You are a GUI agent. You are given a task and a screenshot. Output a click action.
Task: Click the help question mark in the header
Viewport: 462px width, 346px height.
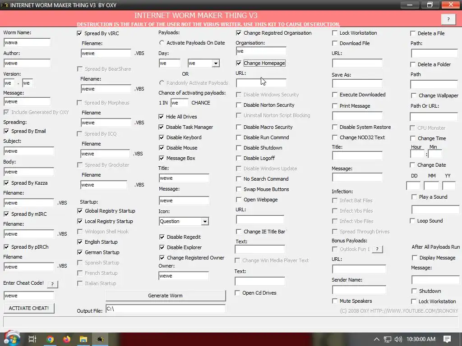click(448, 19)
